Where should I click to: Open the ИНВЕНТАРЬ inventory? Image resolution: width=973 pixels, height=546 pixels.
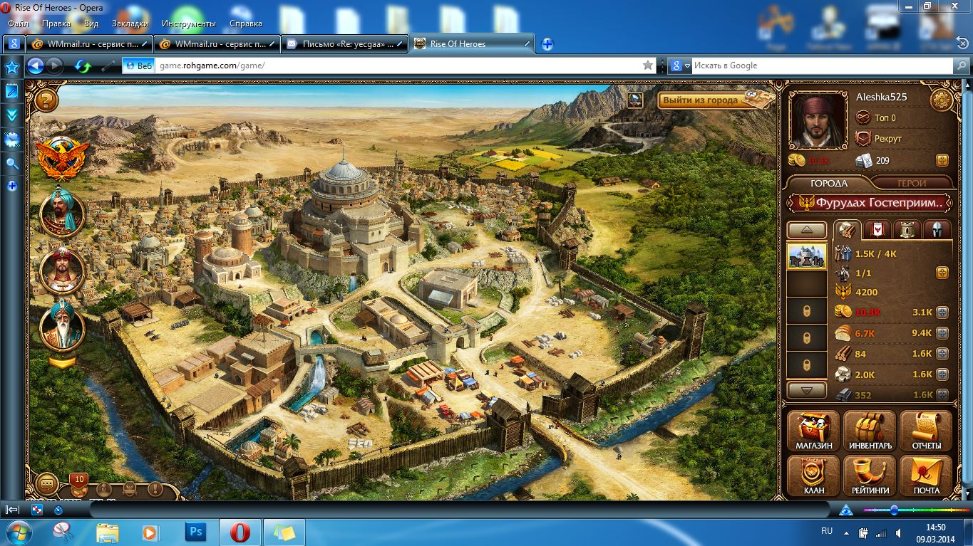(x=870, y=431)
